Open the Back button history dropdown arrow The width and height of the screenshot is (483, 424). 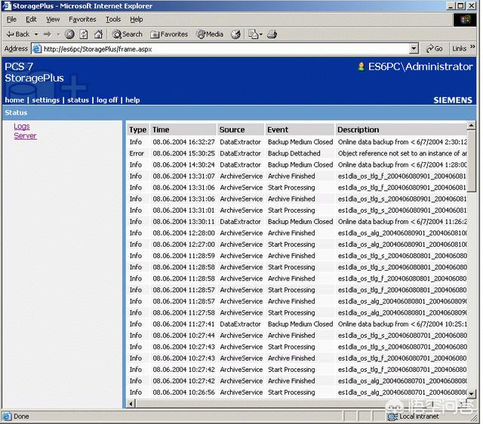[35, 34]
